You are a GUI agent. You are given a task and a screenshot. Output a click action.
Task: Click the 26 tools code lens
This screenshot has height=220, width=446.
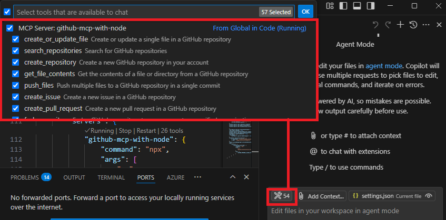click(172, 131)
